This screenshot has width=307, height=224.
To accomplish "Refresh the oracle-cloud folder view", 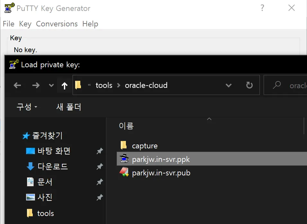I will [x=249, y=85].
